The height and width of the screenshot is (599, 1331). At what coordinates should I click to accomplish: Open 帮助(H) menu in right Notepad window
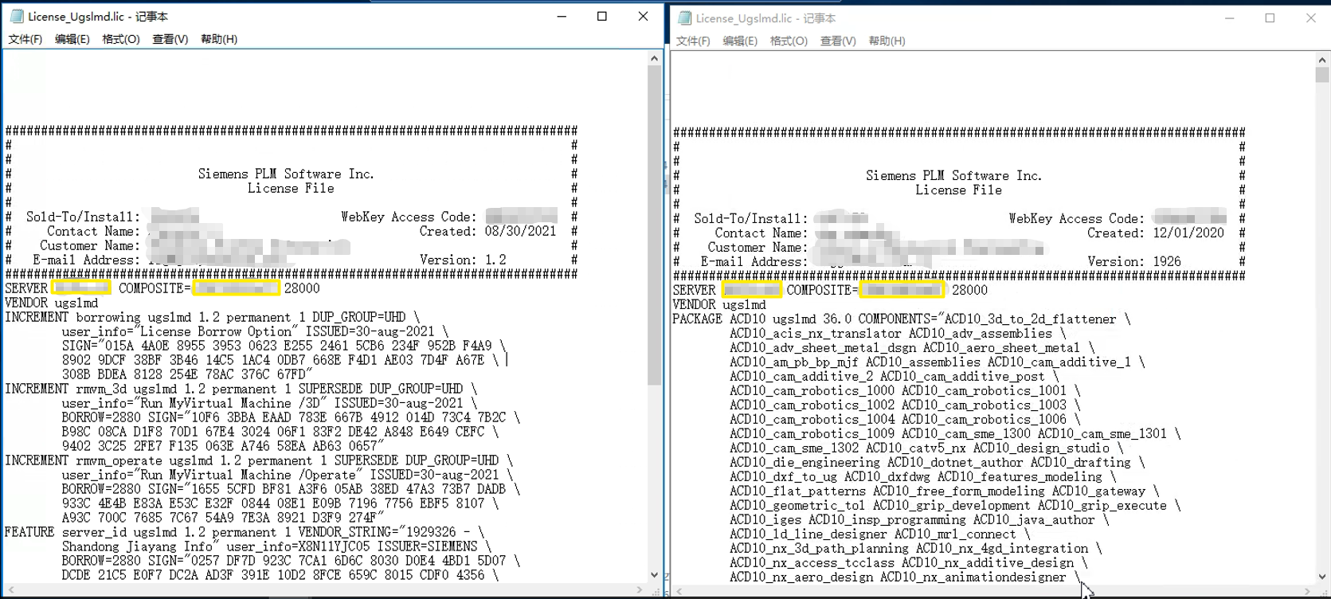(887, 41)
